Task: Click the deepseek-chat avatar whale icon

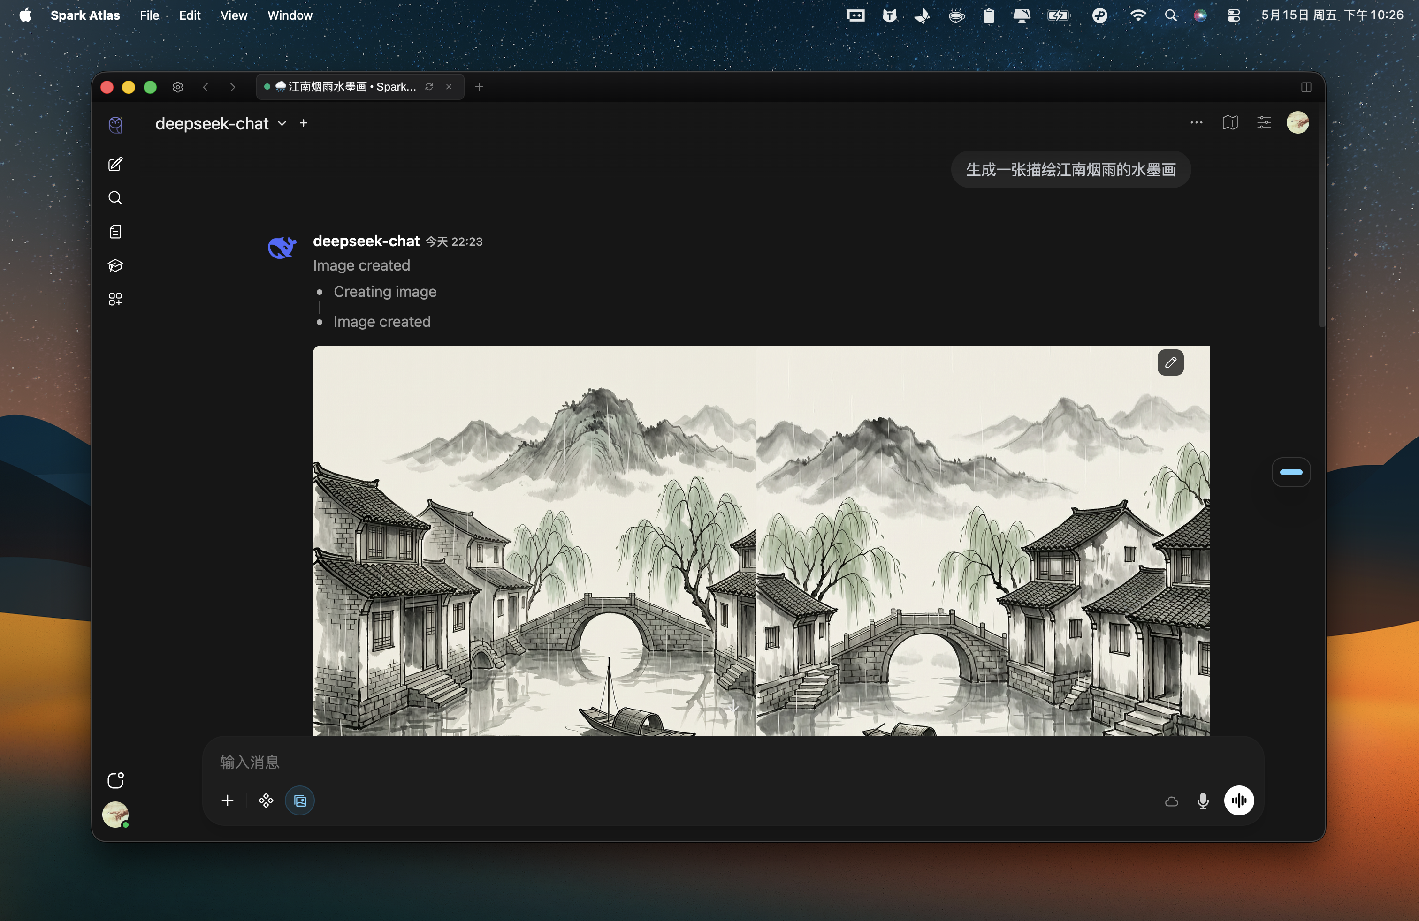Action: coord(282,247)
